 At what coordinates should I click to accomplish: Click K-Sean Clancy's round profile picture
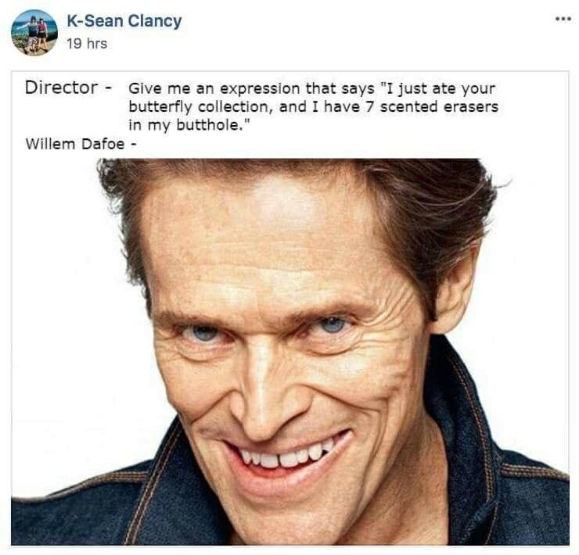pyautogui.click(x=34, y=32)
